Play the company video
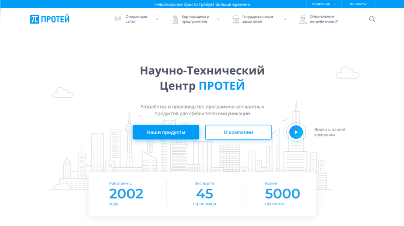 (296, 132)
